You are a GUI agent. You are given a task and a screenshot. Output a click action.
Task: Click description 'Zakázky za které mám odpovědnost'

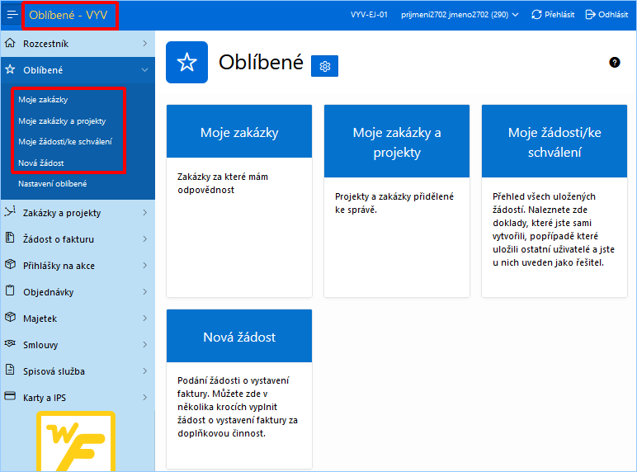tap(223, 183)
